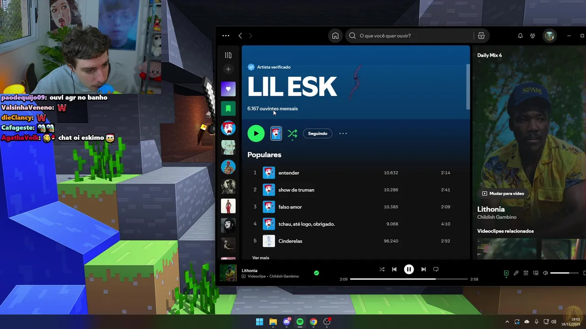Open OBS Studio from taskbar
586x329 pixels.
coord(327,322)
